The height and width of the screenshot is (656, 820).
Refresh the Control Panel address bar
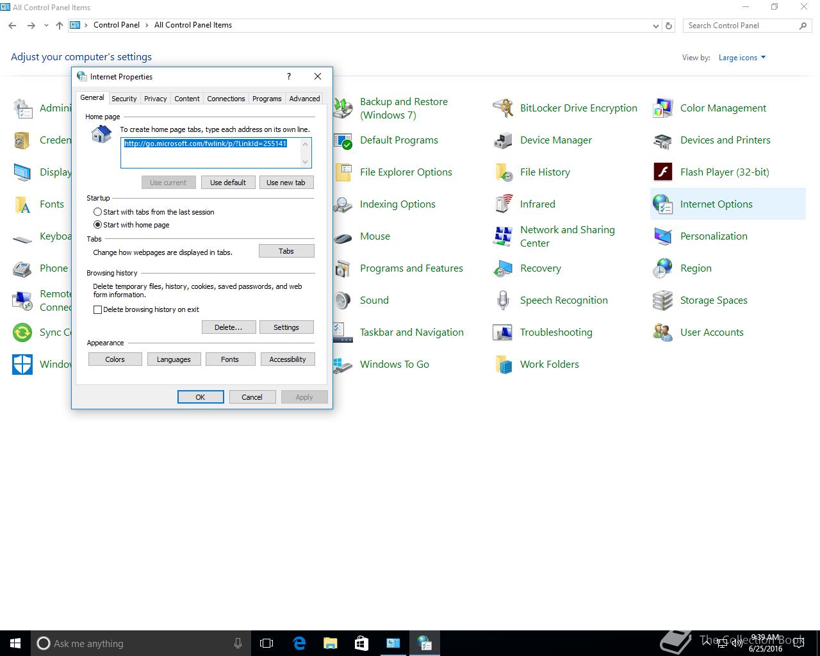pos(669,26)
